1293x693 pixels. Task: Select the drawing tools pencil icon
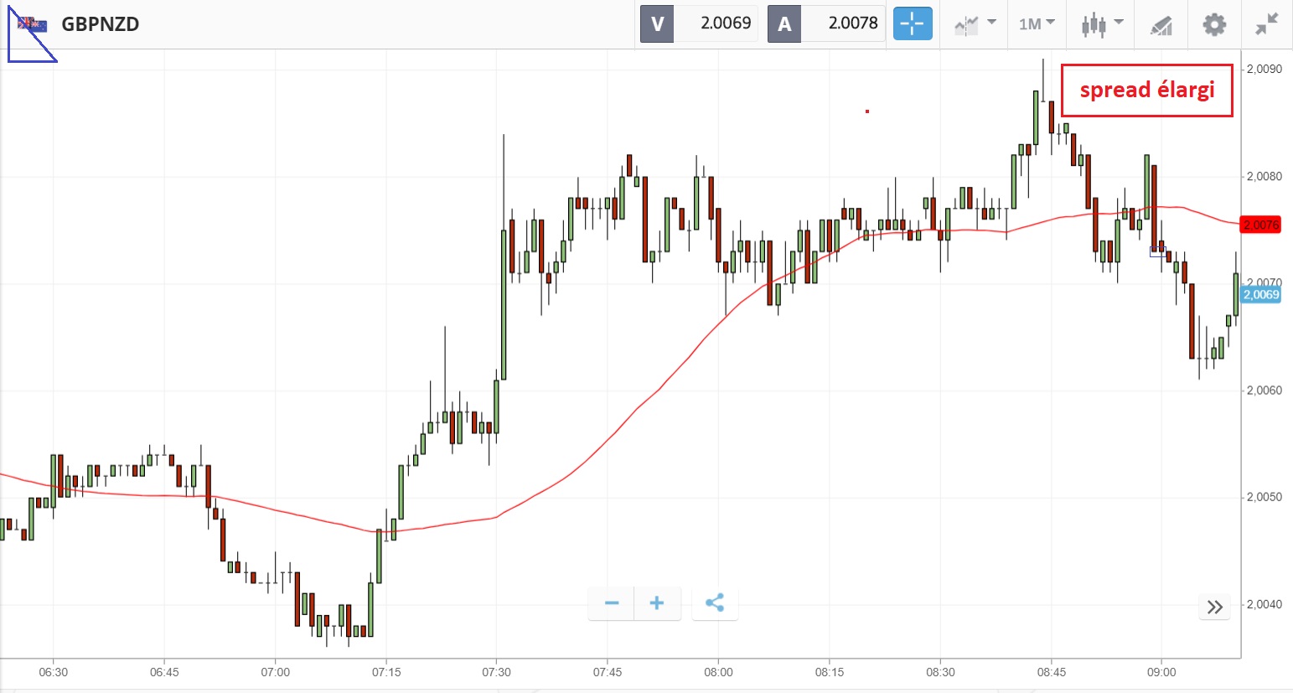(x=1161, y=25)
